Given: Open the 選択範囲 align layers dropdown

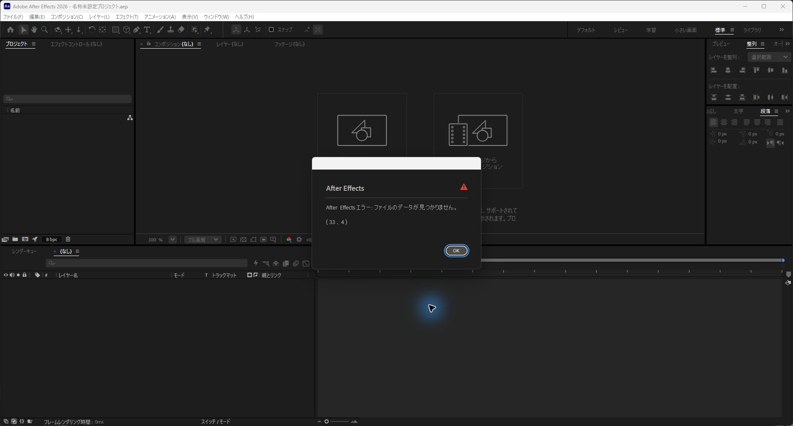Looking at the screenshot, I should tap(769, 57).
